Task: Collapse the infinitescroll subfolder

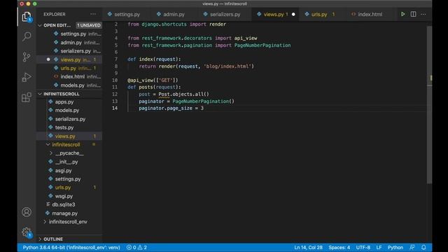Action: [48, 145]
